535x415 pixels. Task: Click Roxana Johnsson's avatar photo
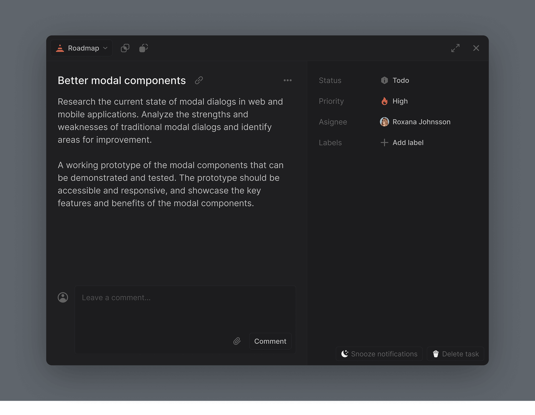click(x=384, y=122)
